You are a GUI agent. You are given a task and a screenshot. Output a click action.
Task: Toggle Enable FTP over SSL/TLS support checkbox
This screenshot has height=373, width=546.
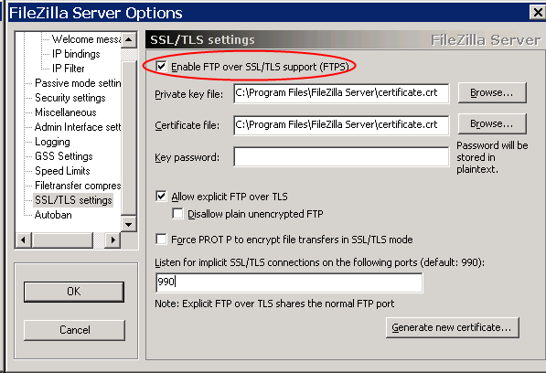tap(161, 66)
